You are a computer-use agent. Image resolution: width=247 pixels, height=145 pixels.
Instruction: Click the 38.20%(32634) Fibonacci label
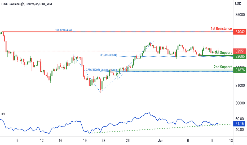[x=109, y=55]
